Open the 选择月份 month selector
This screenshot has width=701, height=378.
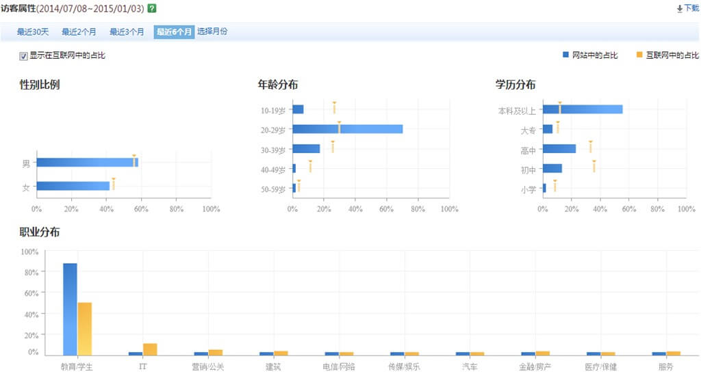212,31
